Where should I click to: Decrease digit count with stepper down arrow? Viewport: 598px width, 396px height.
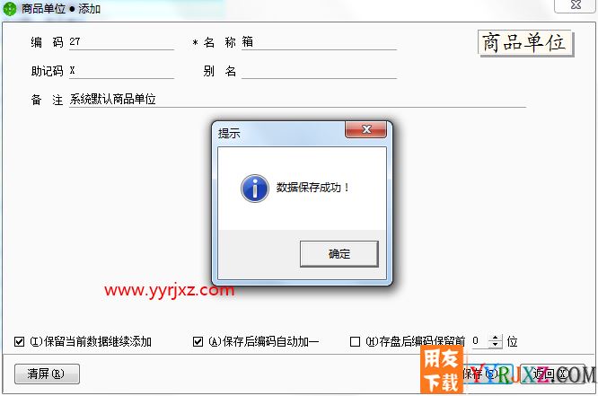[x=495, y=345]
